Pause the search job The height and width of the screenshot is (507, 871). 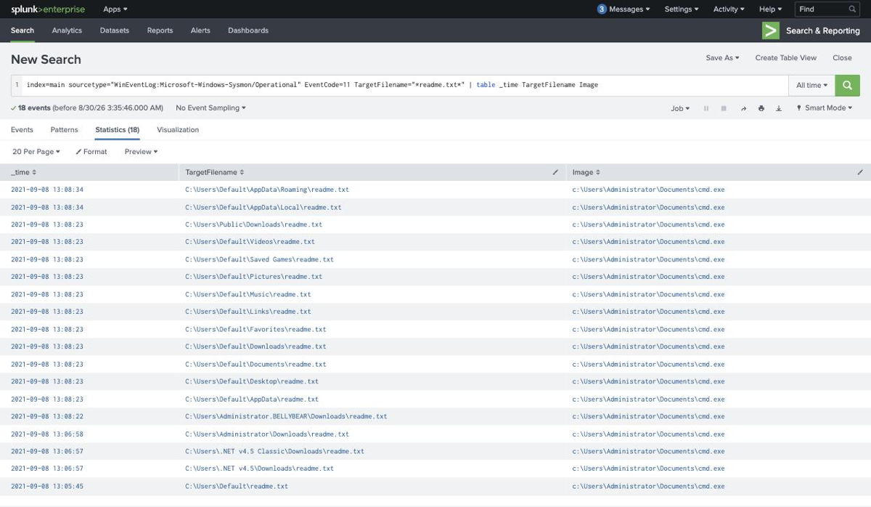click(x=706, y=108)
